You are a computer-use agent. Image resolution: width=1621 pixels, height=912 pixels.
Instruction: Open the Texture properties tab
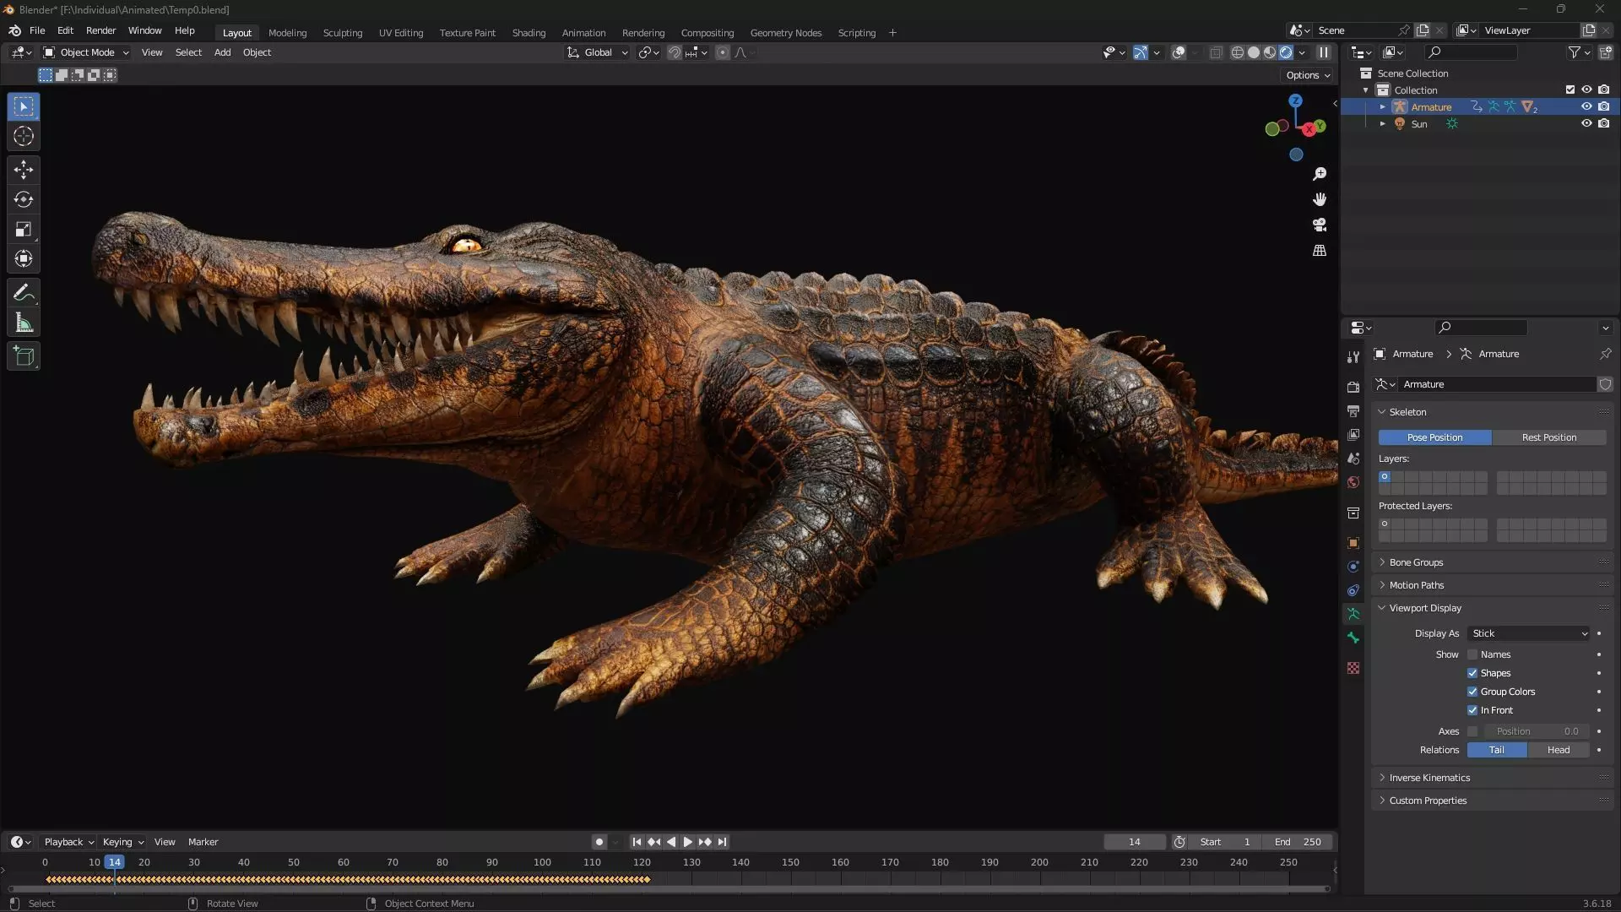(1353, 668)
